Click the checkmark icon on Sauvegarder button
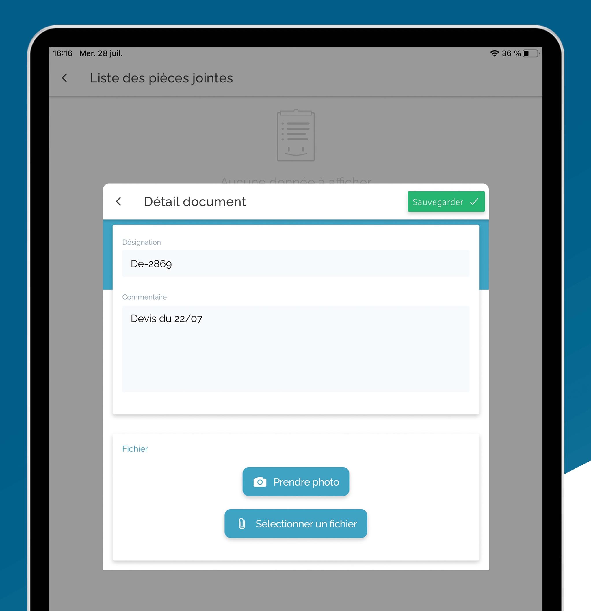 coord(474,201)
